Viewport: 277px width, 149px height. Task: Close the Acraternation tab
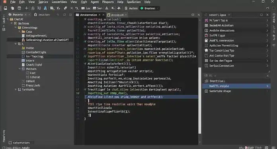99,15
